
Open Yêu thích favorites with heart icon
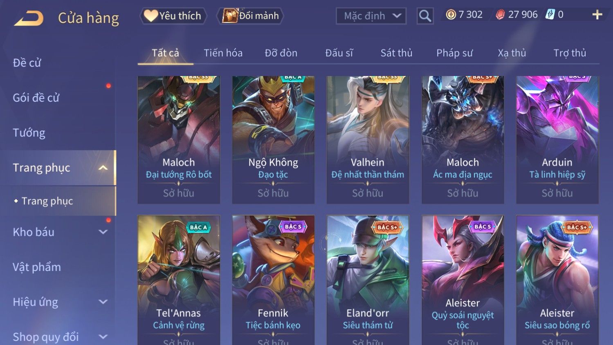[x=173, y=16]
